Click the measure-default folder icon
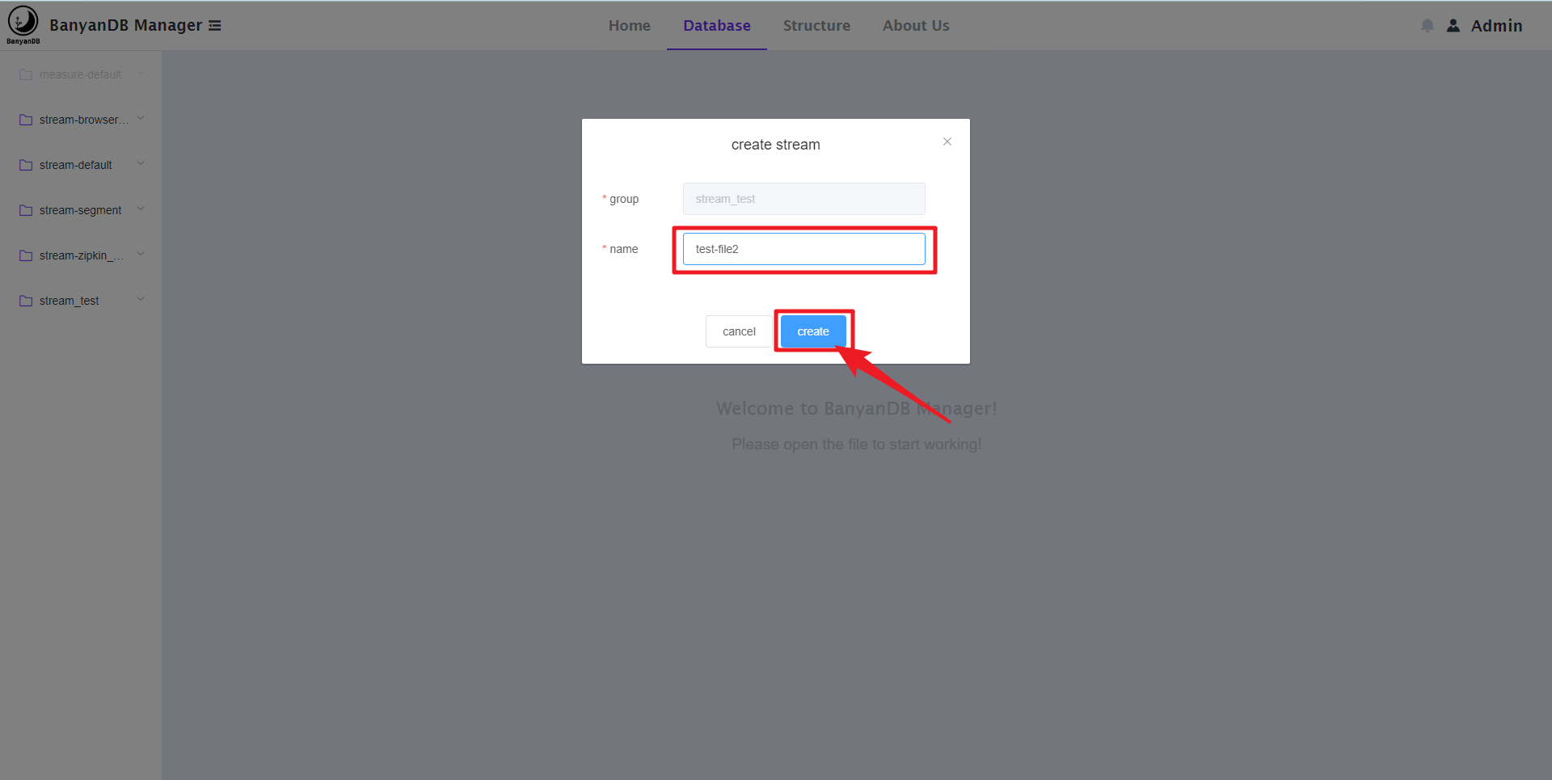 coord(26,74)
